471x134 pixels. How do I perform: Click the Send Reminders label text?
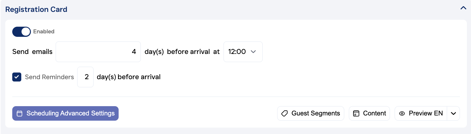(x=49, y=77)
